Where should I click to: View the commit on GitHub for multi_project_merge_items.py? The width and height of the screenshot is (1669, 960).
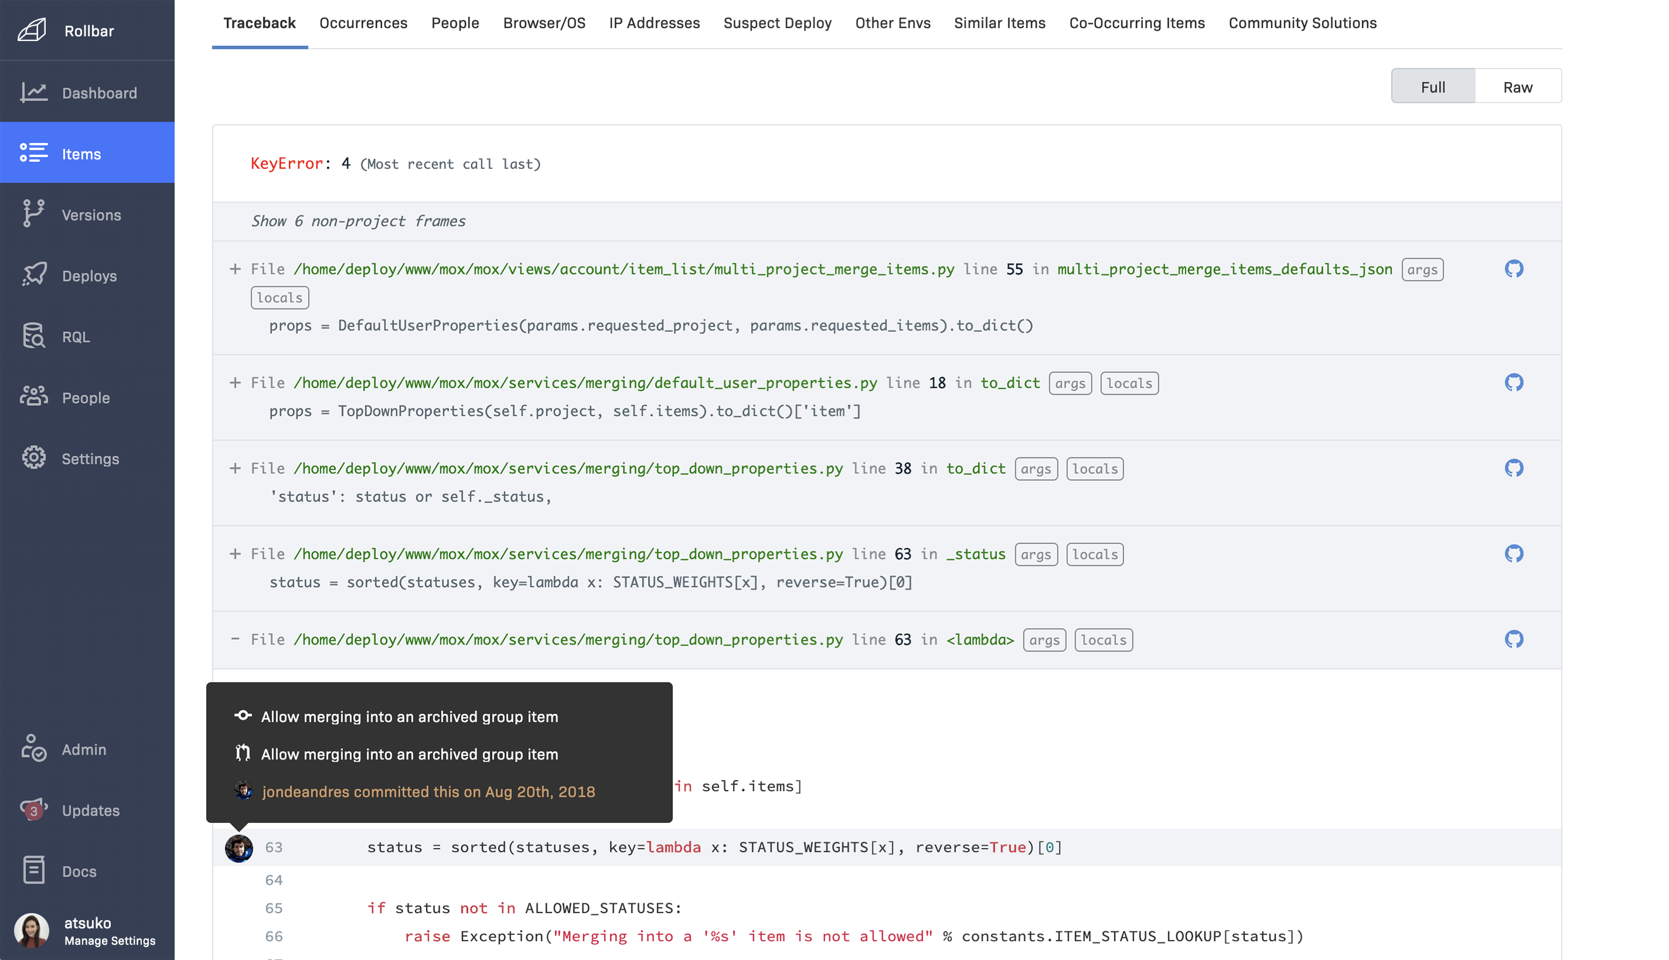[x=1514, y=269]
